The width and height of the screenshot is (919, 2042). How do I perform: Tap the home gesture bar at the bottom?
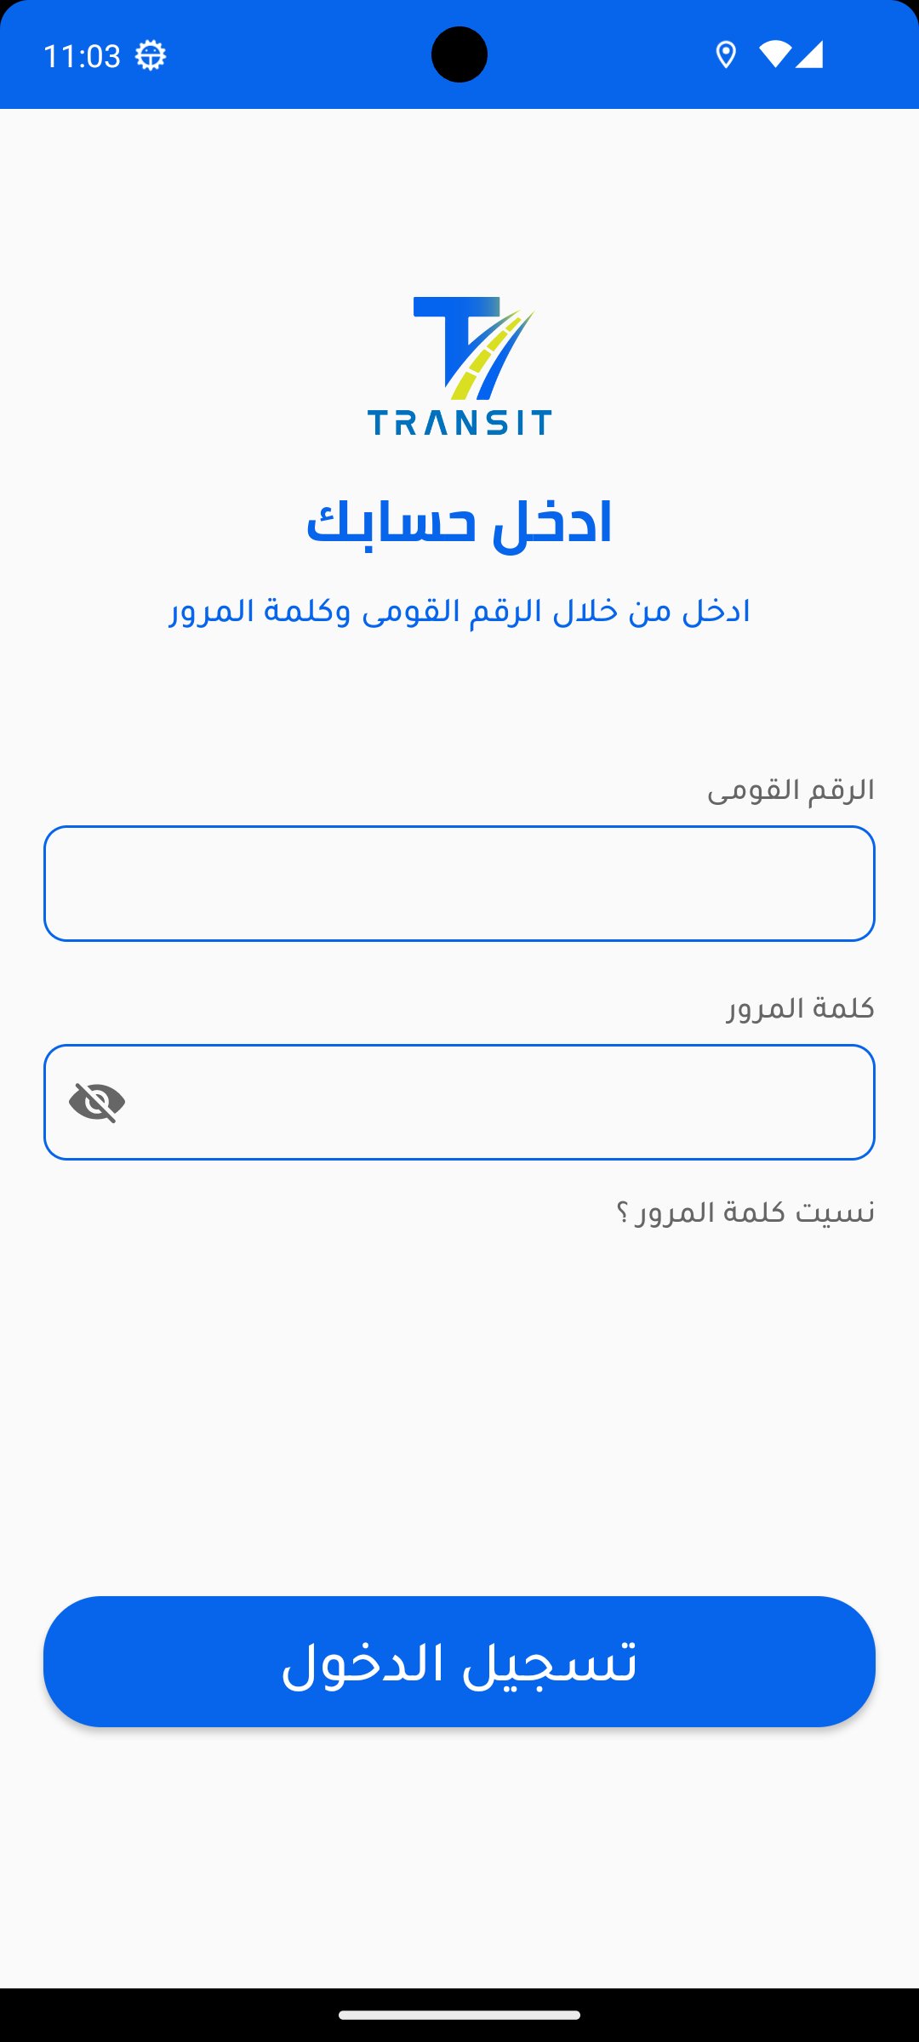click(x=459, y=2015)
